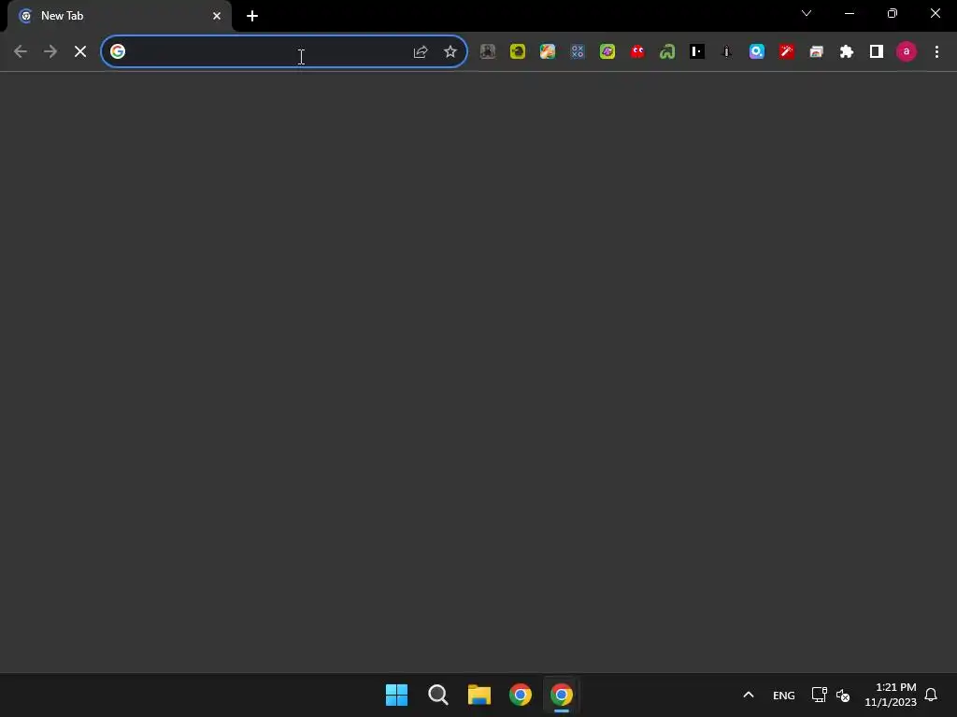
Task: Open Windows taskbar search
Action: coord(438,695)
